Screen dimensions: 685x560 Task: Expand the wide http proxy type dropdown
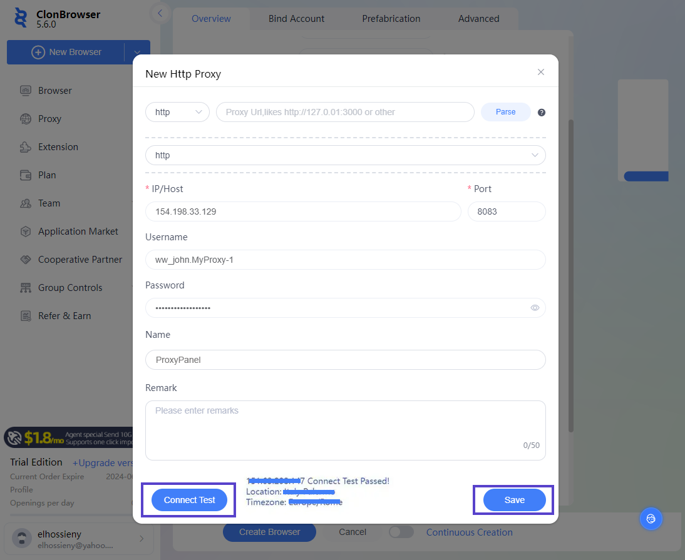pyautogui.click(x=345, y=155)
